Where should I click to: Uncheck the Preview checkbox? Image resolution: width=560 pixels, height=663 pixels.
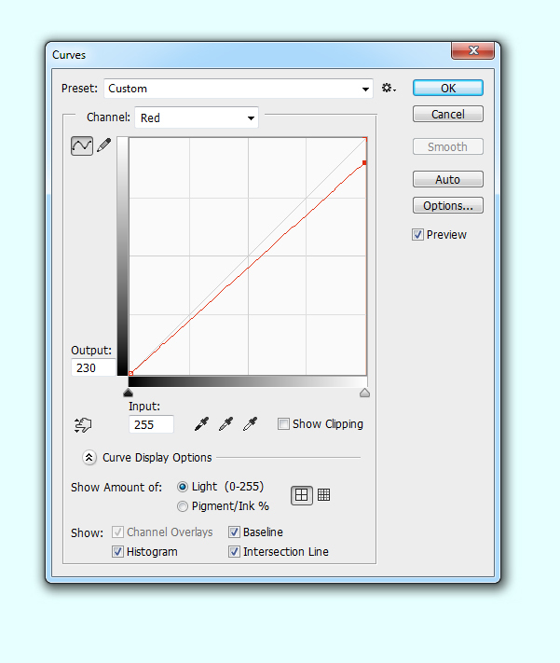[x=417, y=235]
